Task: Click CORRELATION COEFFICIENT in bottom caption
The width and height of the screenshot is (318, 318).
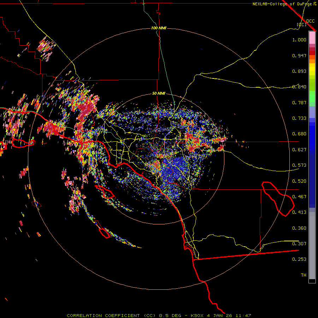Action: (x=103, y=316)
